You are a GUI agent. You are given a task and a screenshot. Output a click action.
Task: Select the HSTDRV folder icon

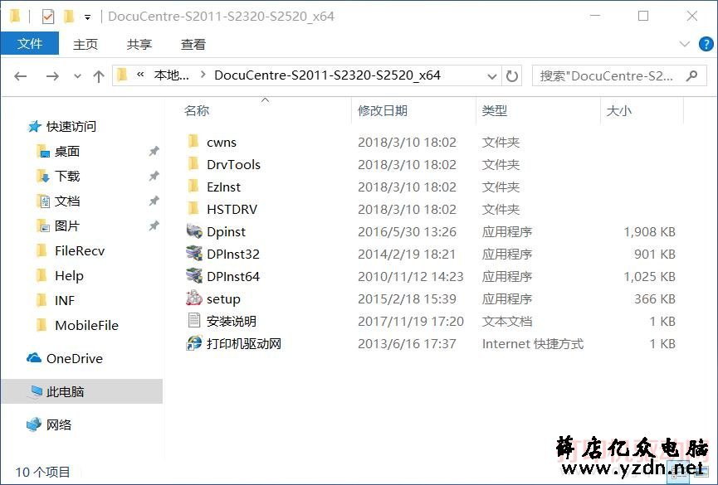point(193,209)
